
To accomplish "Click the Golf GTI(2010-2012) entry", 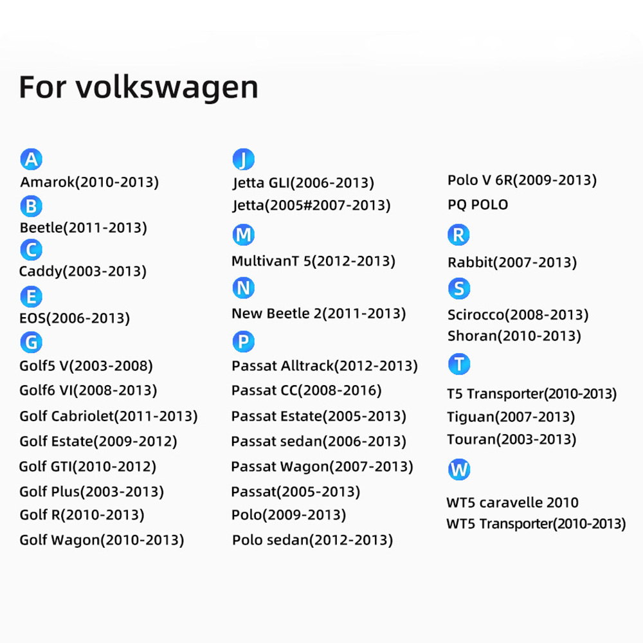I will click(x=87, y=467).
